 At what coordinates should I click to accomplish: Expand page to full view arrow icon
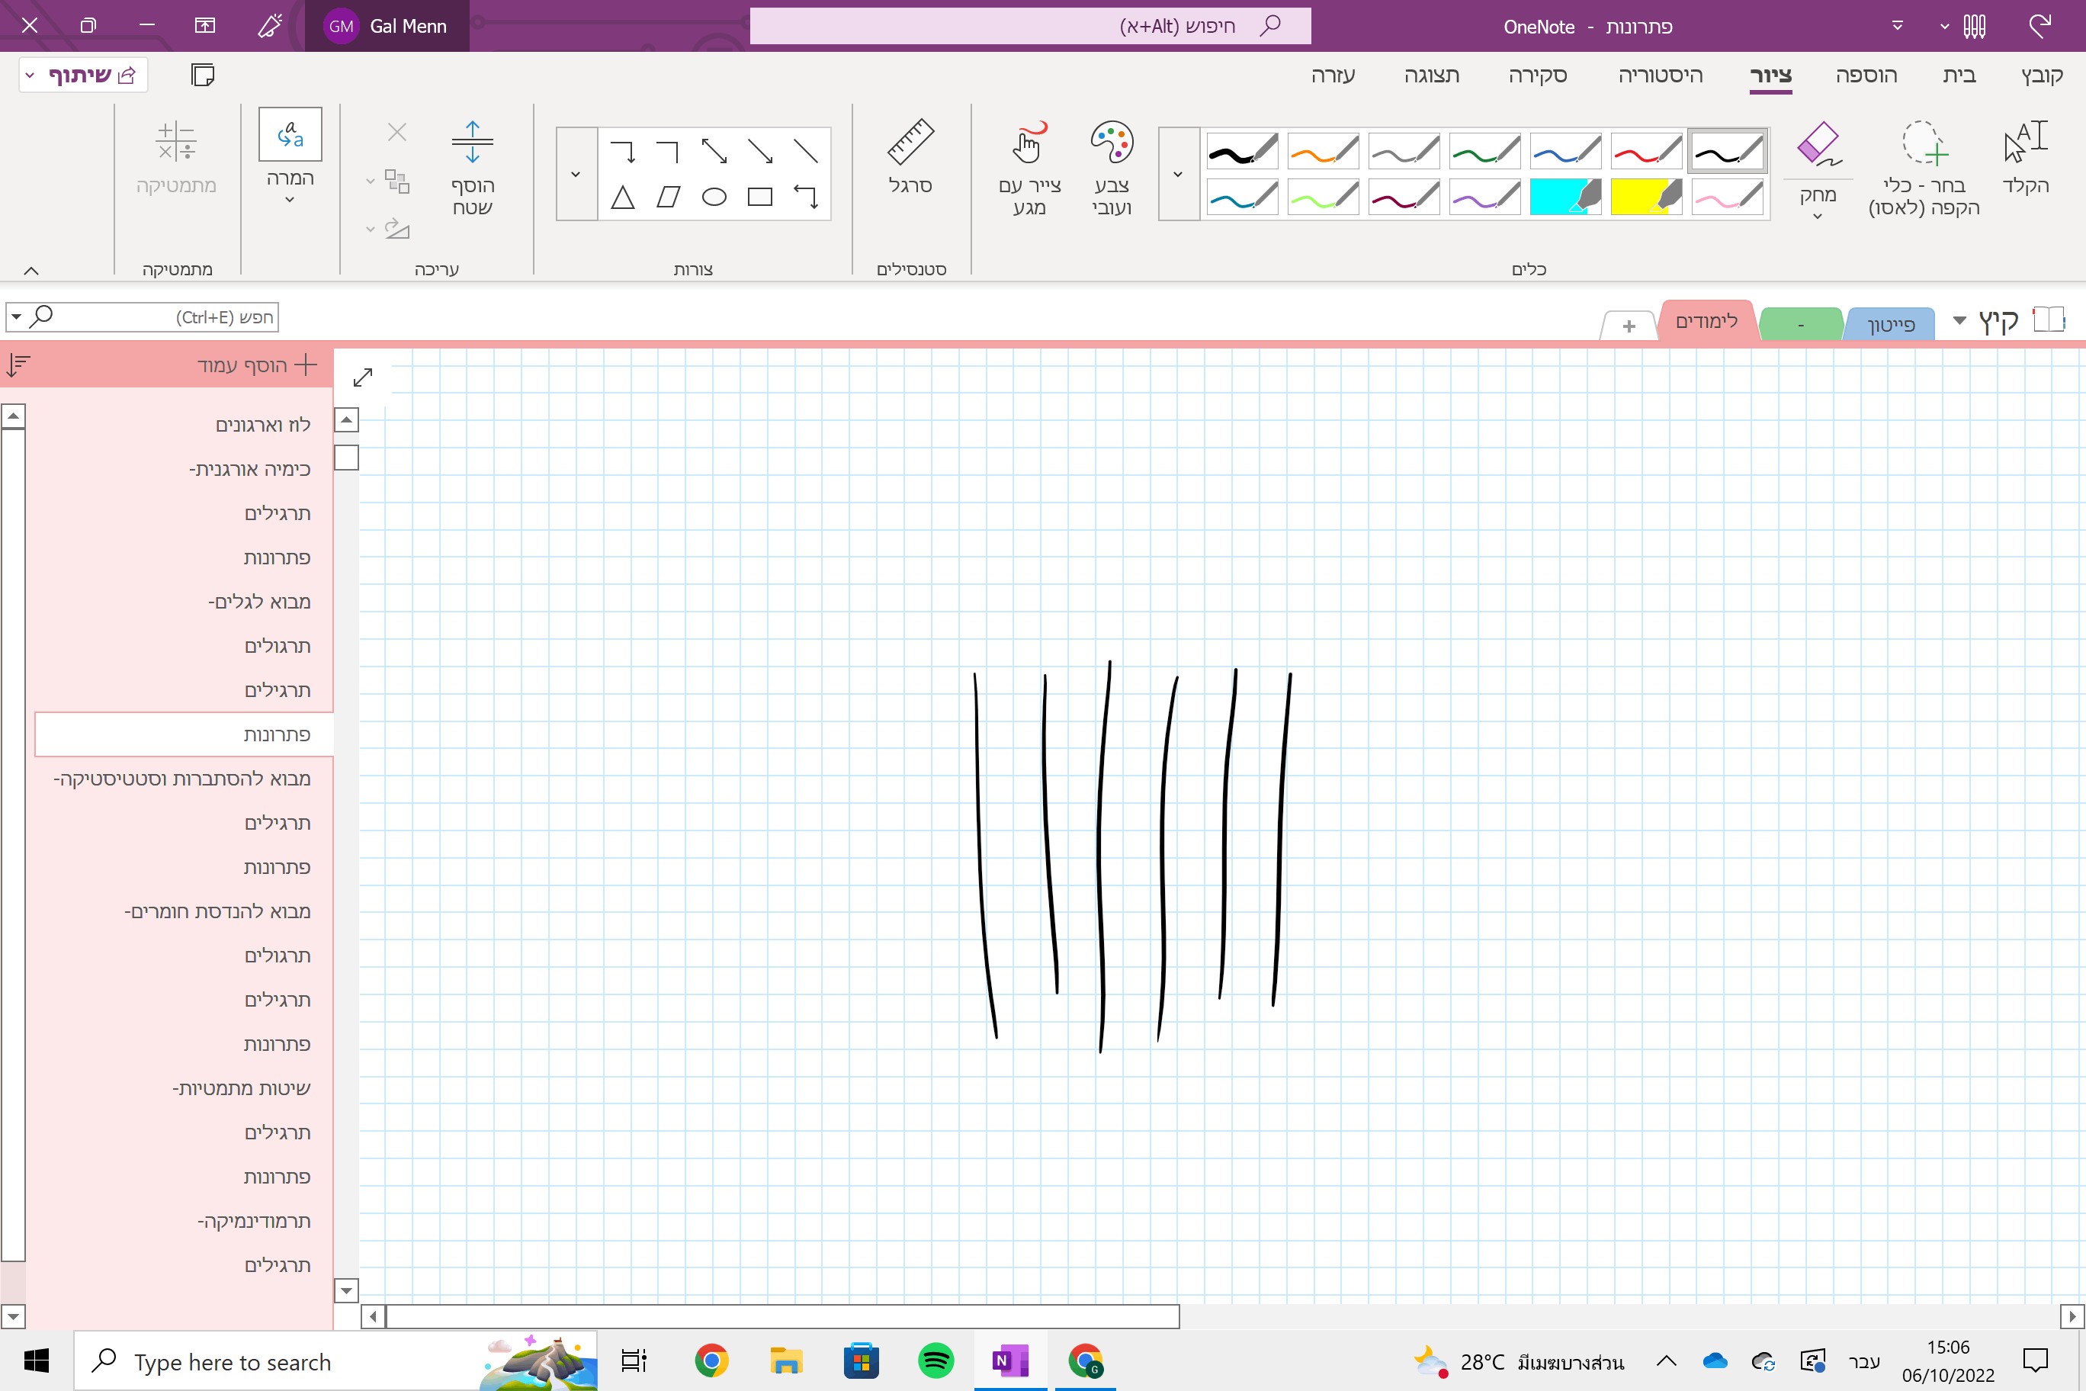(x=363, y=377)
